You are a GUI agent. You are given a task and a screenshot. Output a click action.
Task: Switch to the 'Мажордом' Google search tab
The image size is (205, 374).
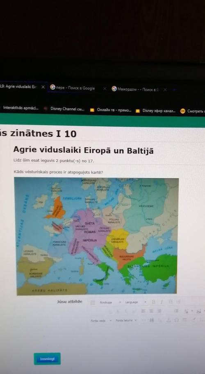[x=136, y=89]
